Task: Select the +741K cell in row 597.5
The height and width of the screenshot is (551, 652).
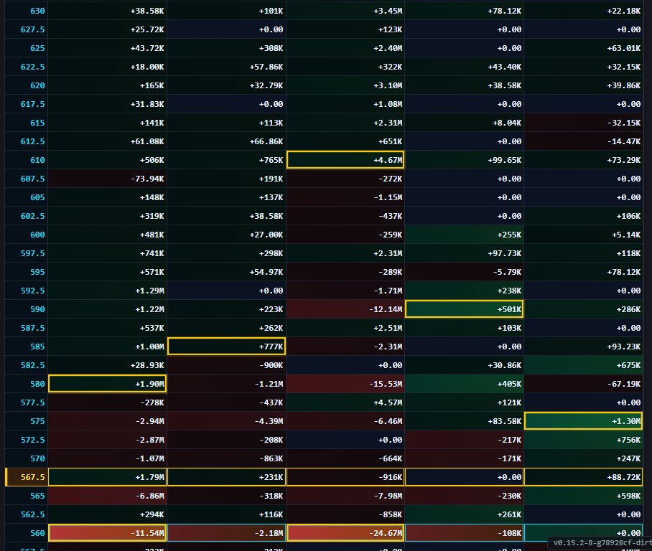Action: point(107,253)
